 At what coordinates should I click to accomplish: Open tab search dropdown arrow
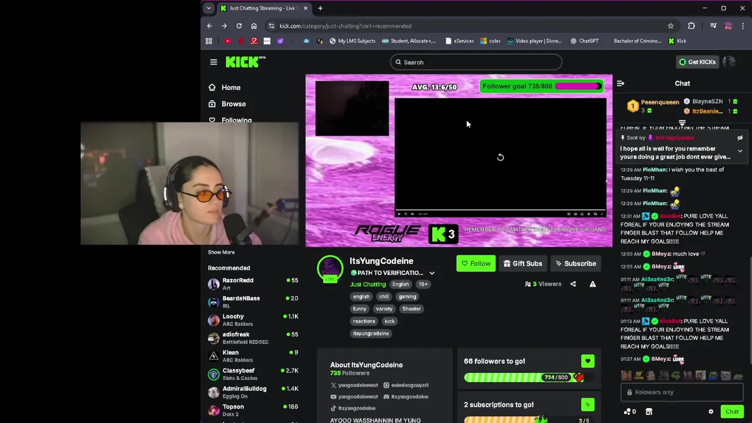pos(209,8)
